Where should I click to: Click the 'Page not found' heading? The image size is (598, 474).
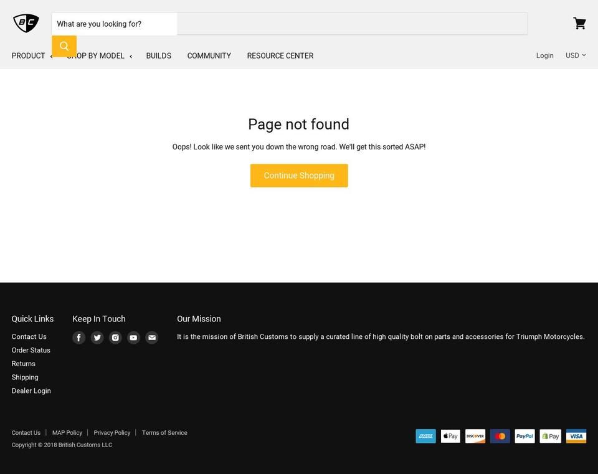pos(298,125)
